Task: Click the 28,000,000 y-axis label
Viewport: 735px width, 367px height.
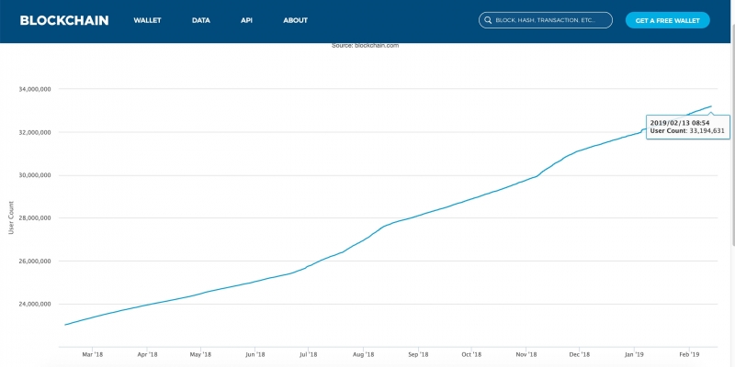Action: (33, 218)
